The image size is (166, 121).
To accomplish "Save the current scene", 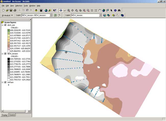I will [11, 10].
